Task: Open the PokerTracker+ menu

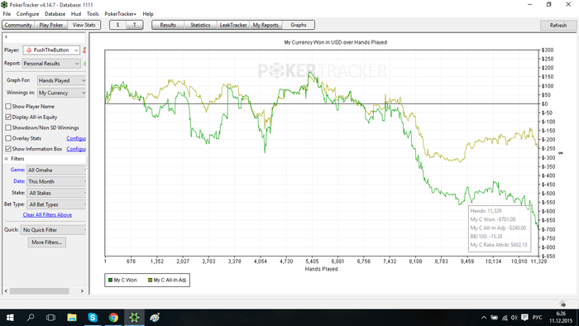Action: [121, 14]
